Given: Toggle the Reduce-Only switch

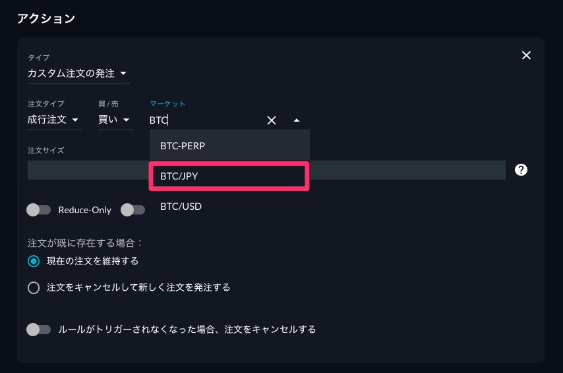Looking at the screenshot, I should click(38, 210).
